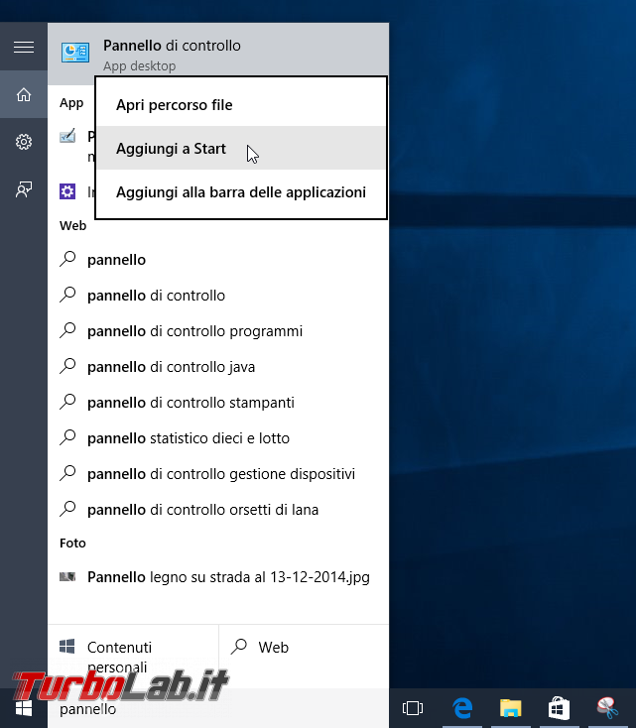Select suggestion "pannello di controllo programmi"

(218, 331)
